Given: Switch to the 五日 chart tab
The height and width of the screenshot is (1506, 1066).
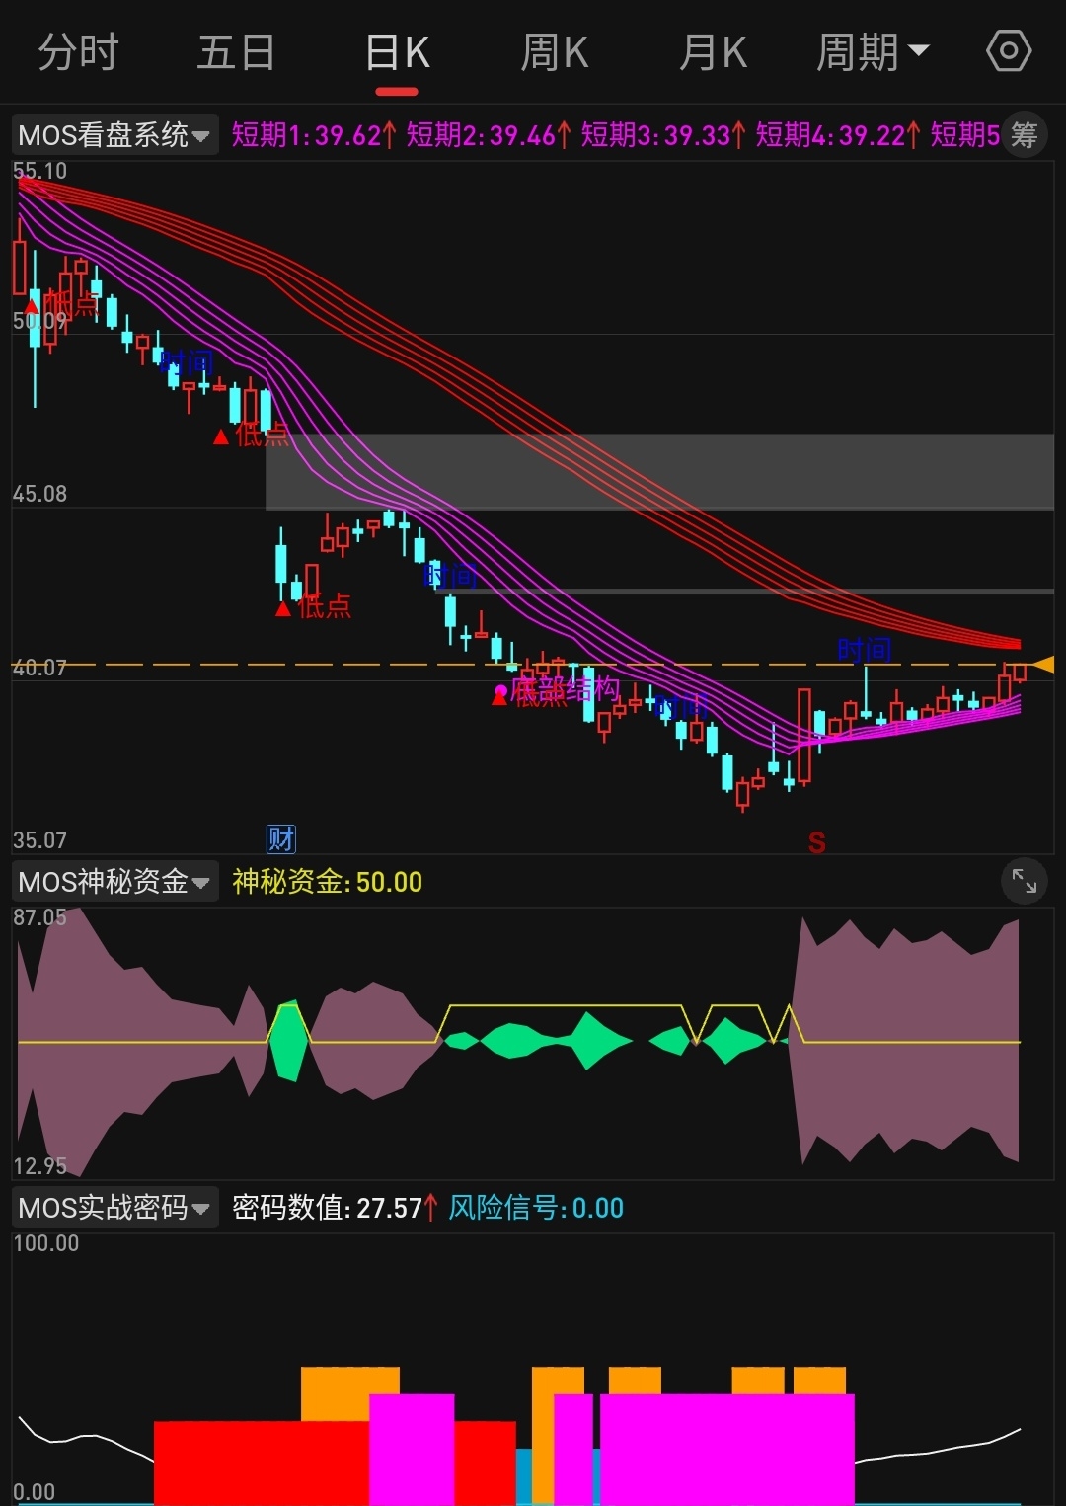Looking at the screenshot, I should coord(236,52).
